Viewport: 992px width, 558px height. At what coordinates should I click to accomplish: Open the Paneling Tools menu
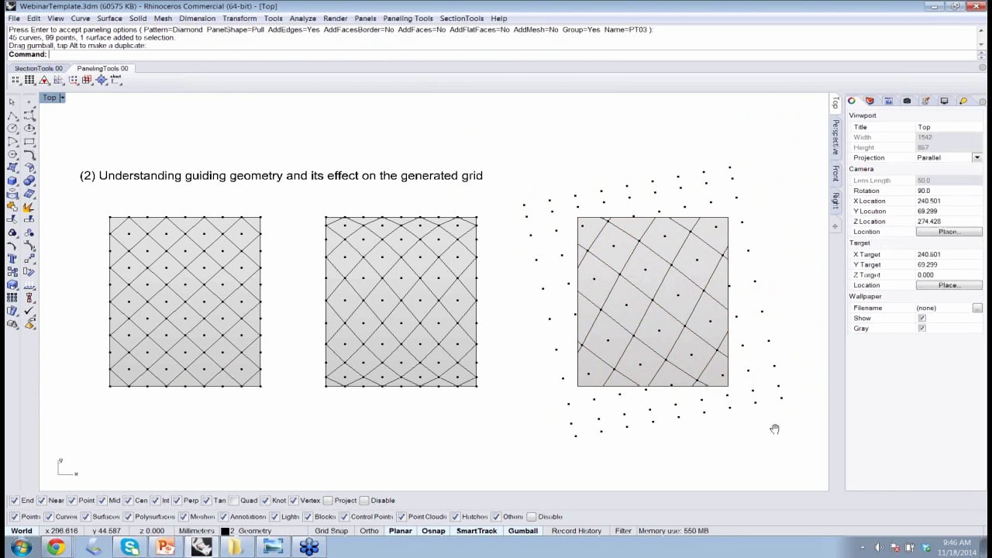(x=408, y=19)
